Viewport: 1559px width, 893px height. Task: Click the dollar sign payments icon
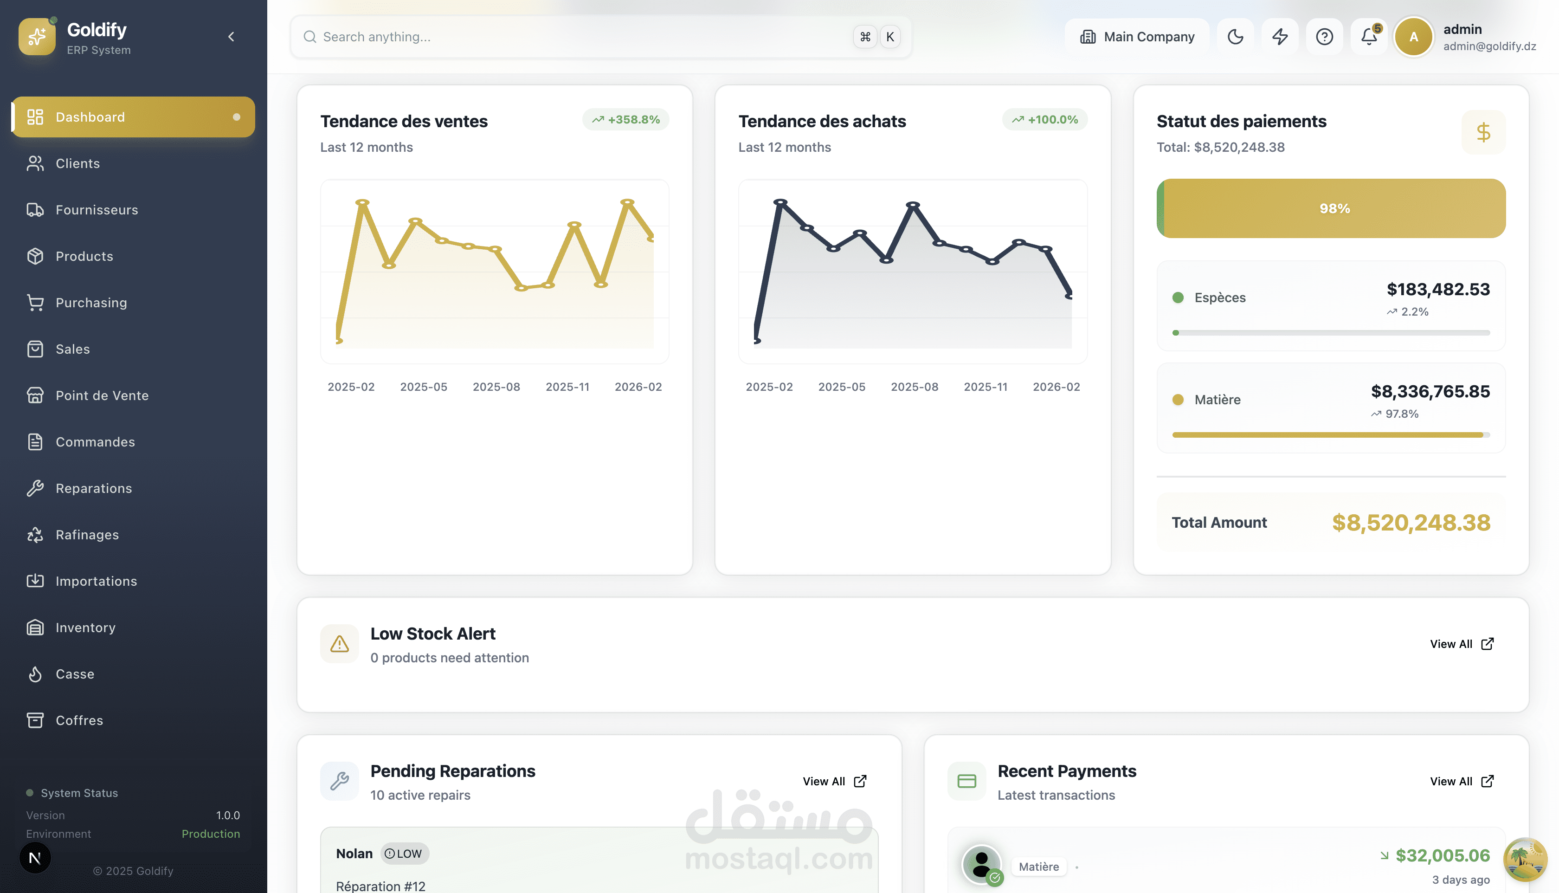[1483, 132]
